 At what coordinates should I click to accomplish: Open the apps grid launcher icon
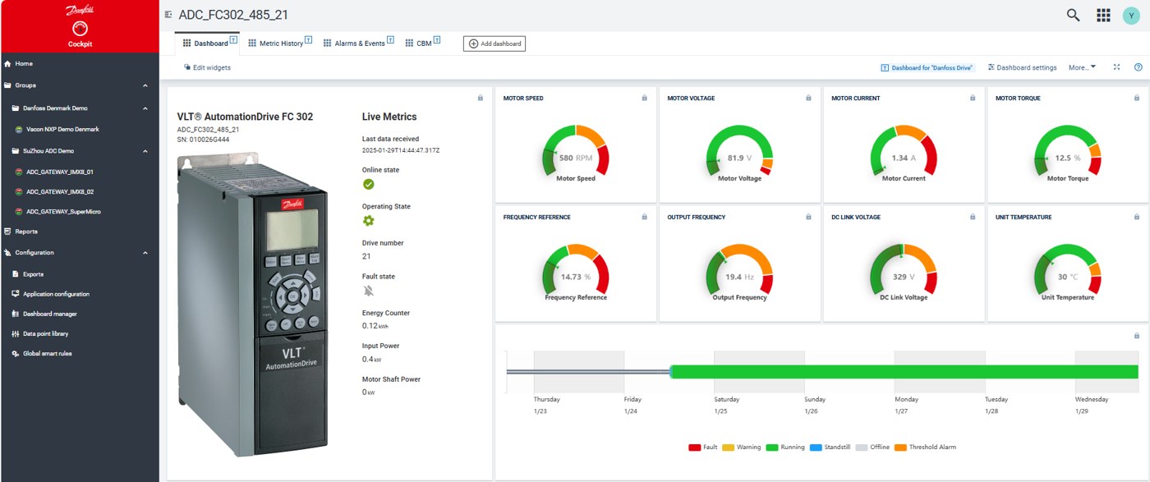pos(1103,15)
